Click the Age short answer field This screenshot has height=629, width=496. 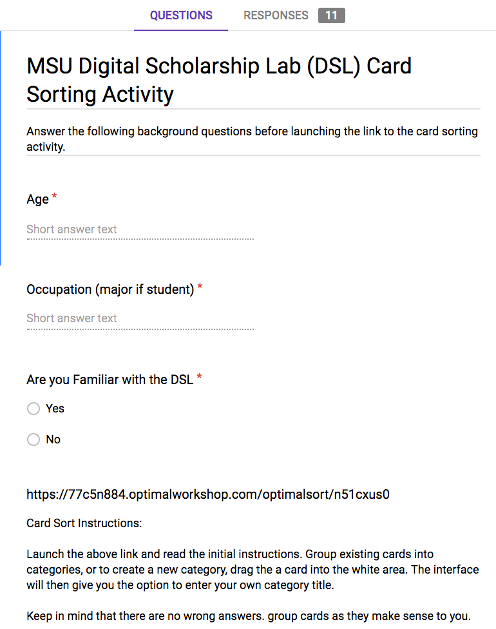coord(140,230)
